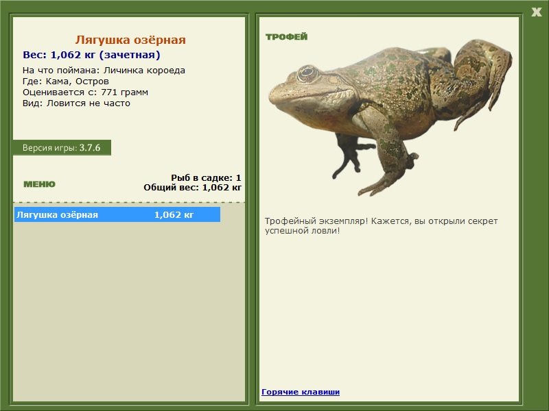The height and width of the screenshot is (411, 549).
Task: Click the ТРОФЕЙ heading label
Action: coord(286,37)
